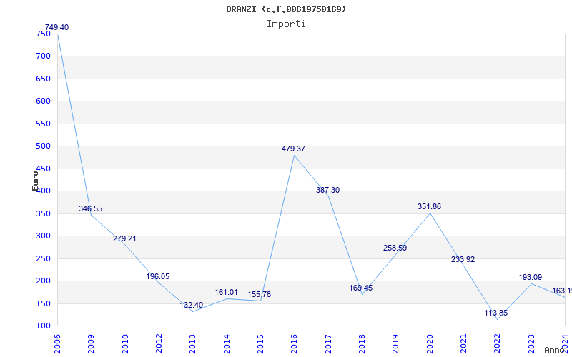This screenshot has width=572, height=357.
Task: Click the 200 y-axis tick label
Action: click(43, 281)
